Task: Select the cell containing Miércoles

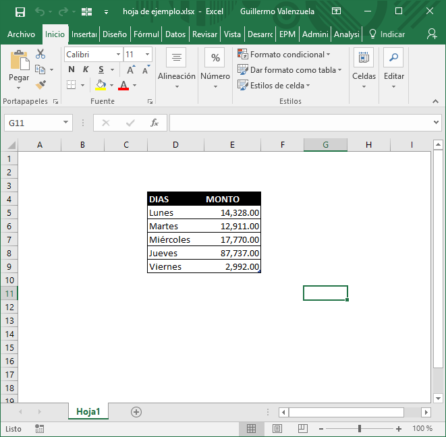Action: tap(175, 239)
